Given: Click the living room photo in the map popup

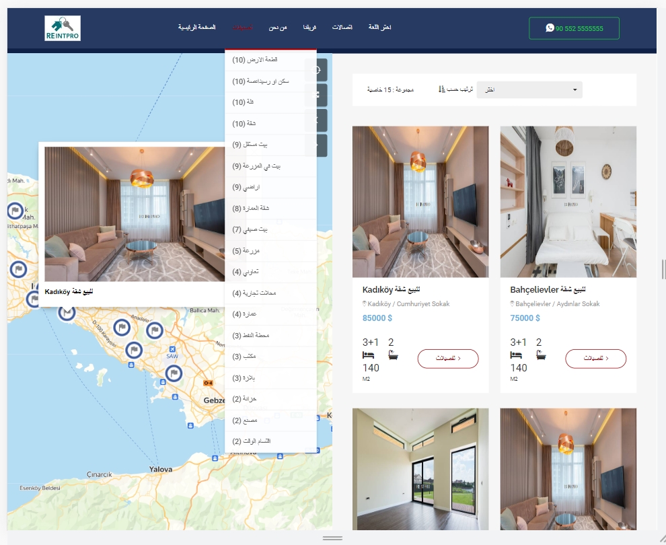Looking at the screenshot, I should tap(135, 214).
